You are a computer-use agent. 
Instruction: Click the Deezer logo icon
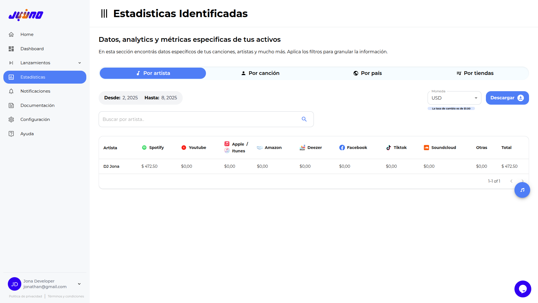302,148
